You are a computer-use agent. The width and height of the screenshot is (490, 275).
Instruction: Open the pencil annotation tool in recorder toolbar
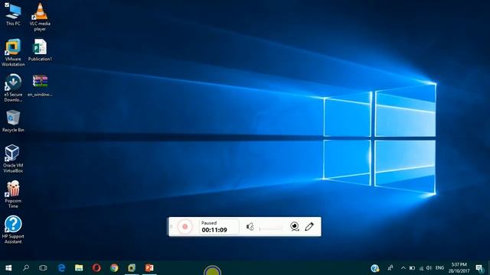(x=309, y=226)
